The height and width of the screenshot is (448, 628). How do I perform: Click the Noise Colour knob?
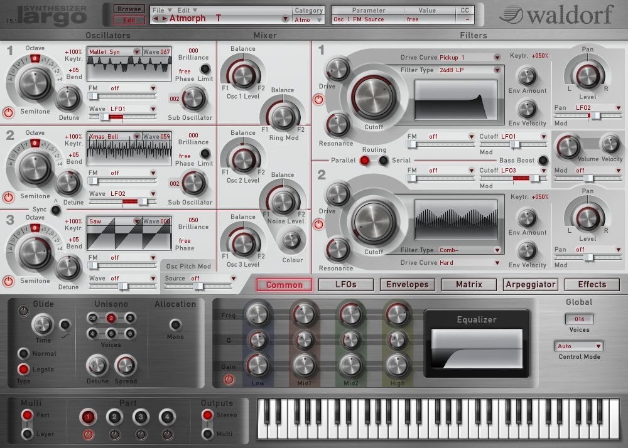coord(292,240)
